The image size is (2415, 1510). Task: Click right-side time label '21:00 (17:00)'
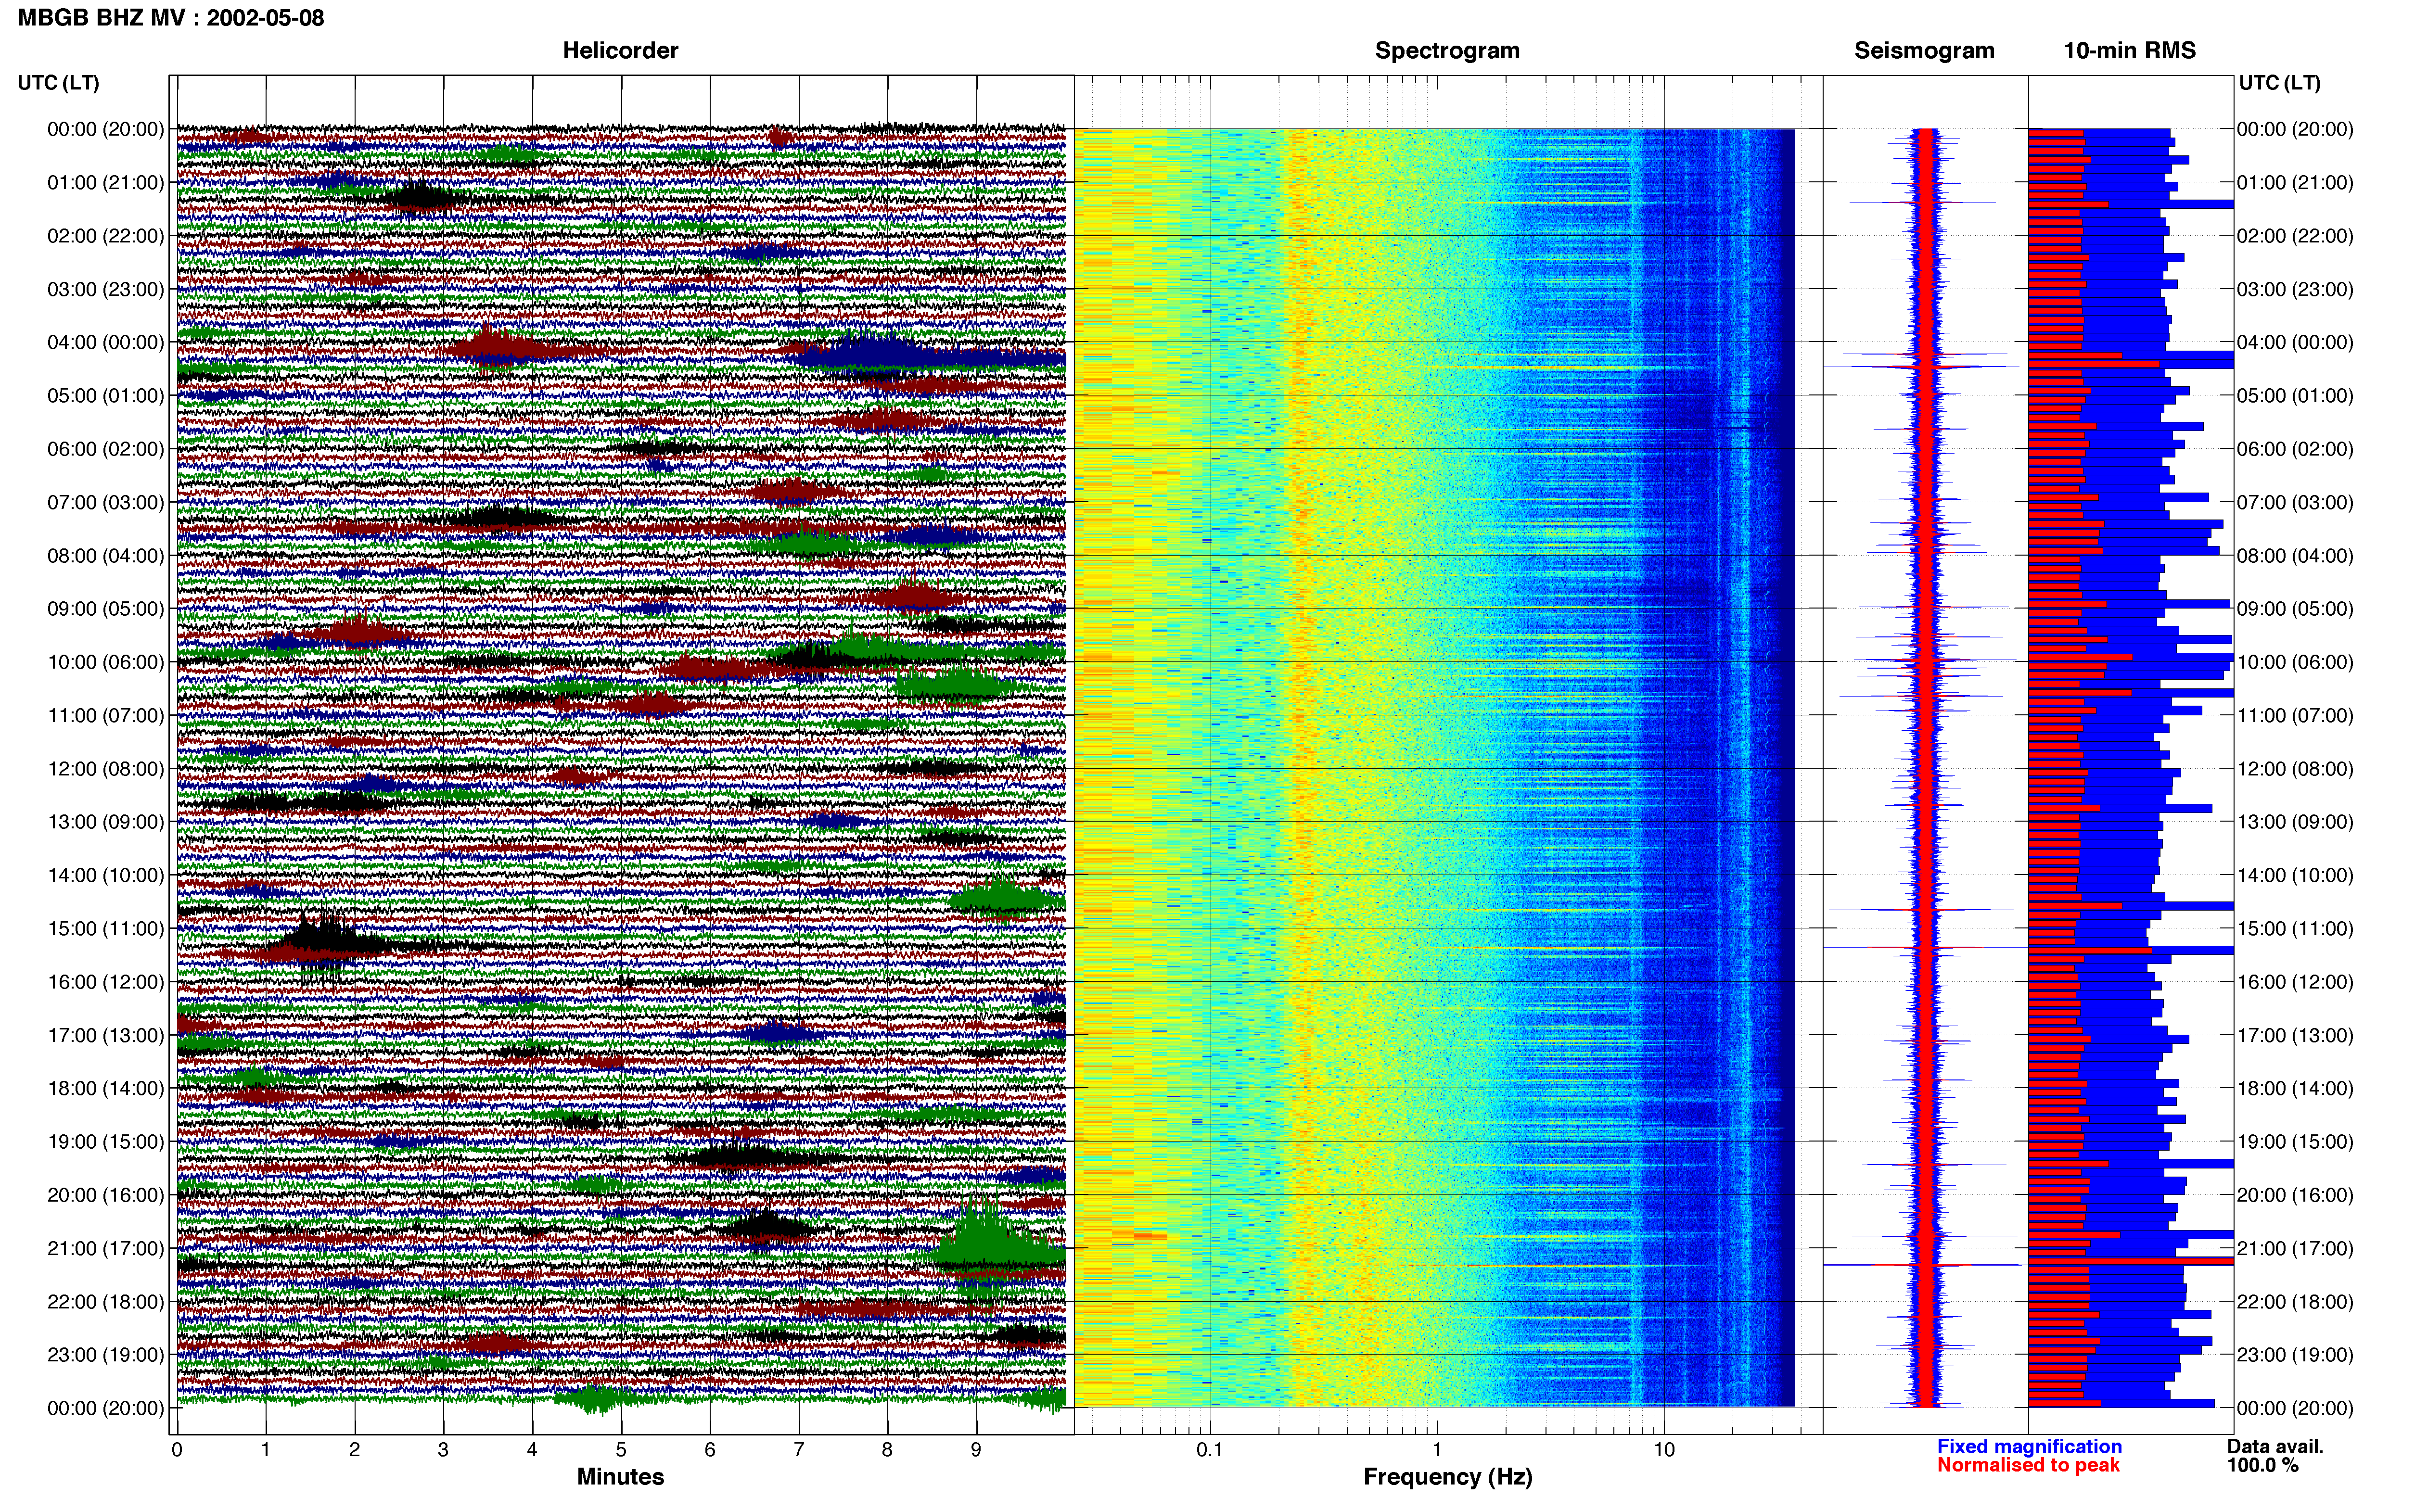pyautogui.click(x=2294, y=1248)
